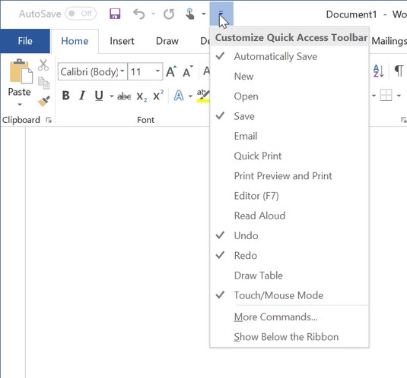Switch to the Insert tab
407x378 pixels.
click(122, 41)
